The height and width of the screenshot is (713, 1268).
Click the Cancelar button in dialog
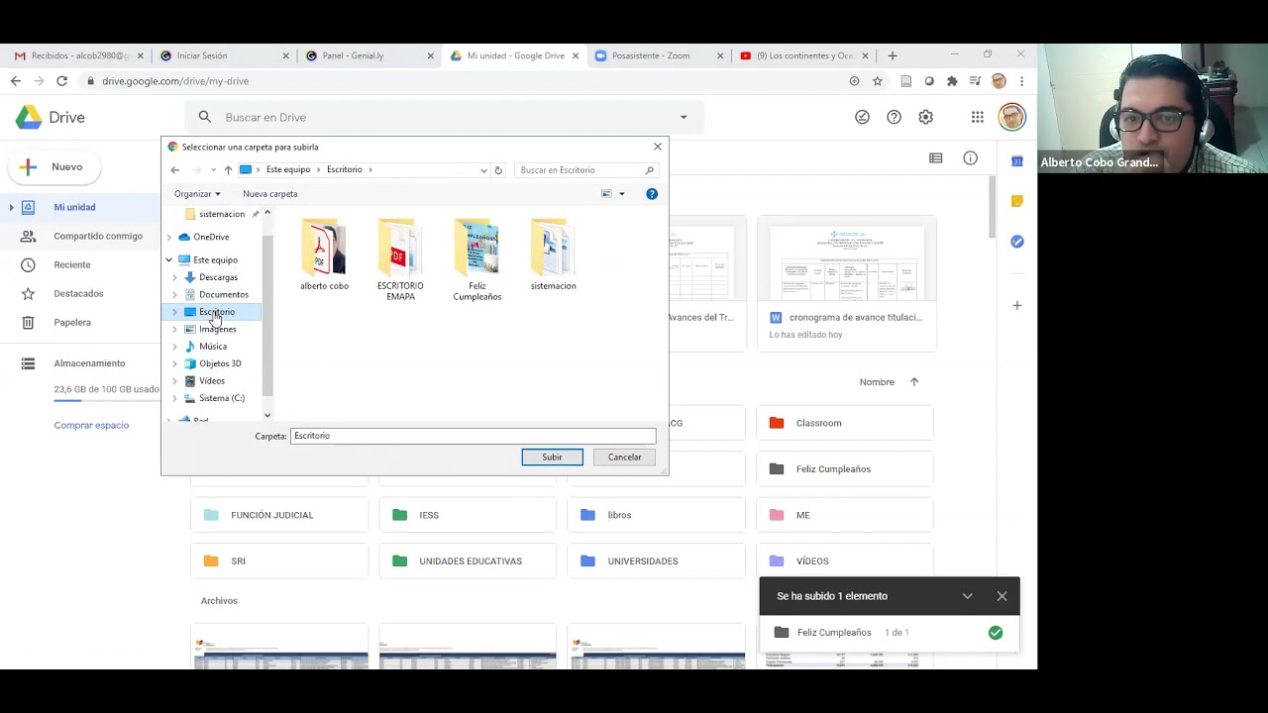click(624, 457)
